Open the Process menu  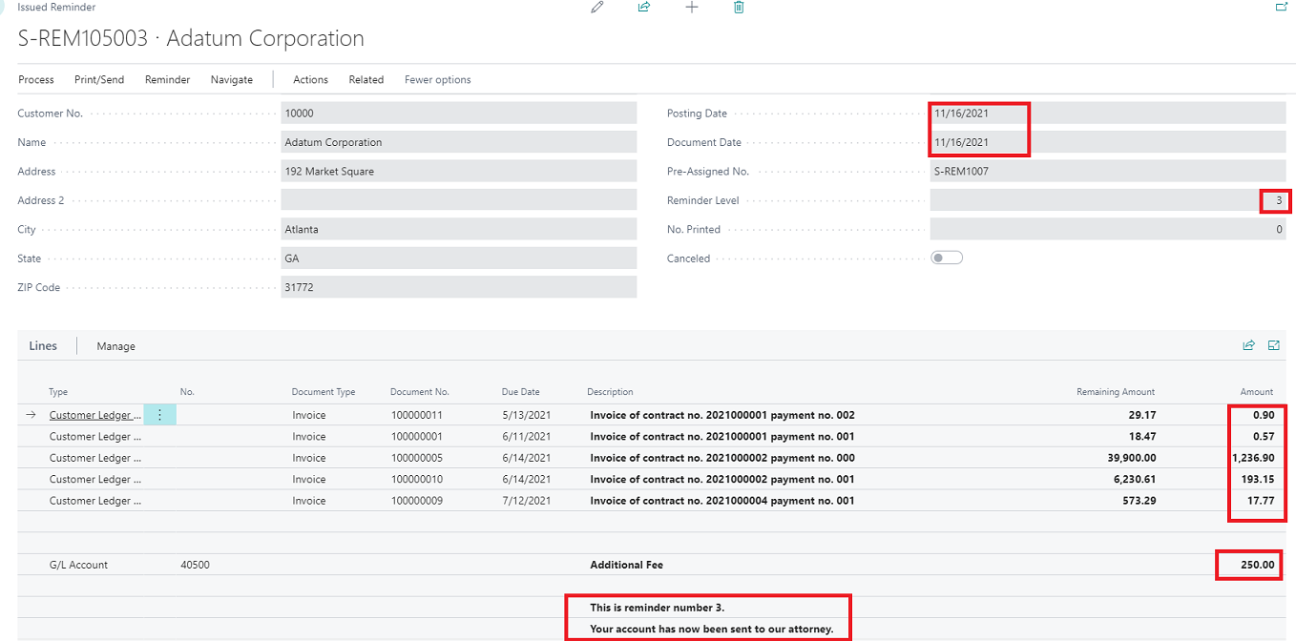point(36,80)
